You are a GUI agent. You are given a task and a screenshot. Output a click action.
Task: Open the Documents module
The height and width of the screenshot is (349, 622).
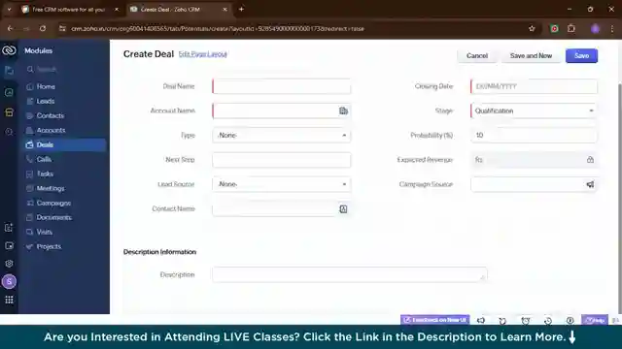pos(54,217)
